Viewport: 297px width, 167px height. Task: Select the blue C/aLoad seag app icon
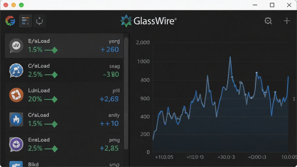pos(16,70)
